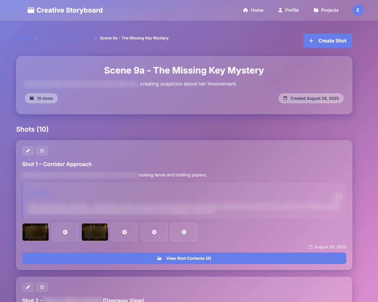Open the first Shot 1 image thumbnail
Screen dimensions: 378x302
coord(36,232)
